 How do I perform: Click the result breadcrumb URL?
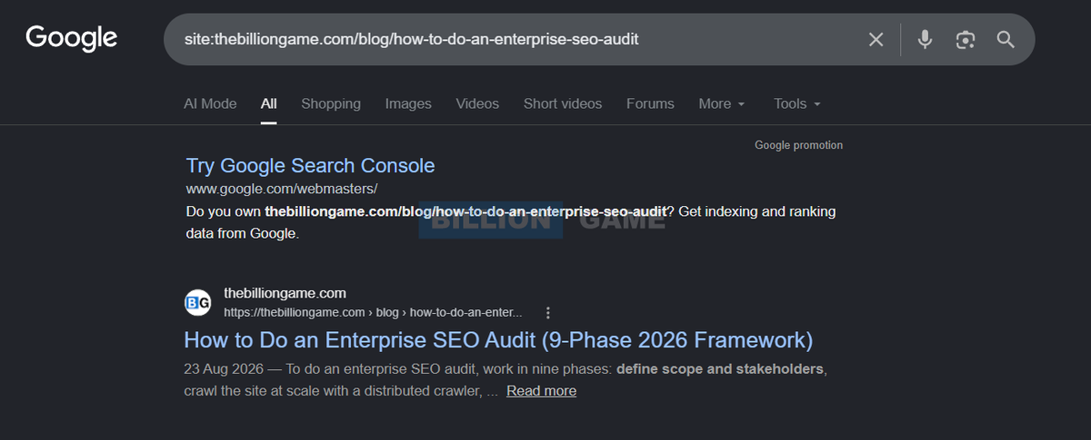373,313
